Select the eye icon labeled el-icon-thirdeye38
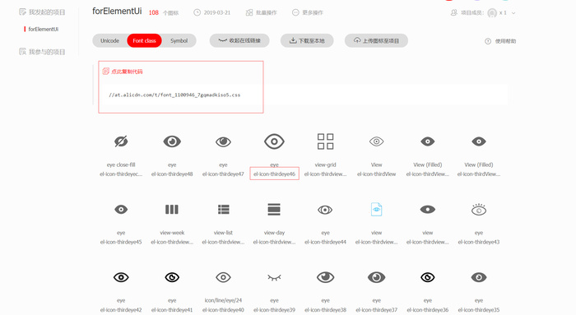Viewport: 576px width, 315px height. click(325, 277)
